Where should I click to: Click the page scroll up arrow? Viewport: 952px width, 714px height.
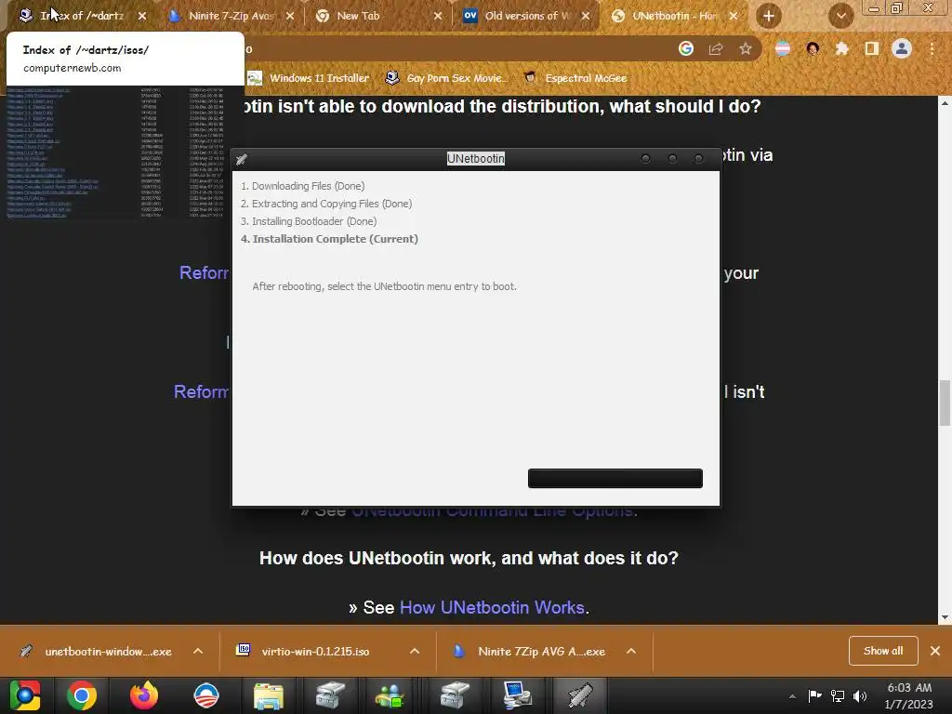[945, 103]
